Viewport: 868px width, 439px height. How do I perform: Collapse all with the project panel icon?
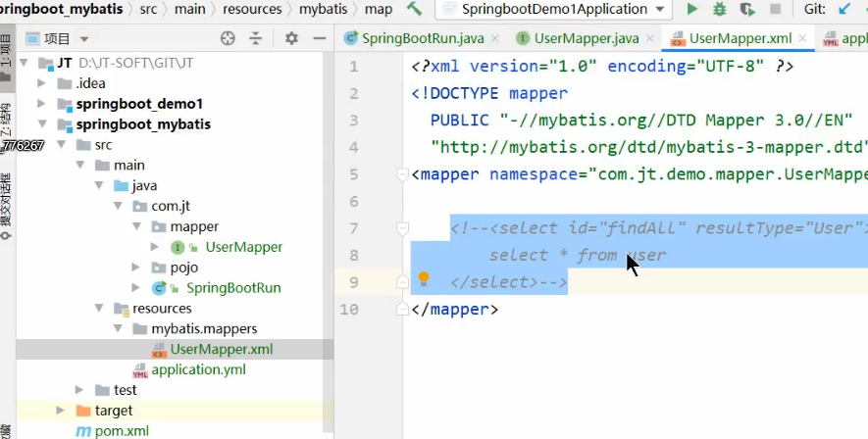coord(255,38)
